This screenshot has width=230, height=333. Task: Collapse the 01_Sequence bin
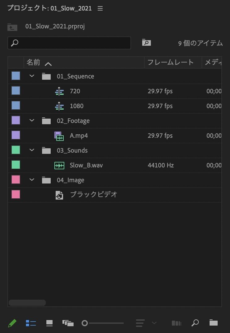(31, 76)
